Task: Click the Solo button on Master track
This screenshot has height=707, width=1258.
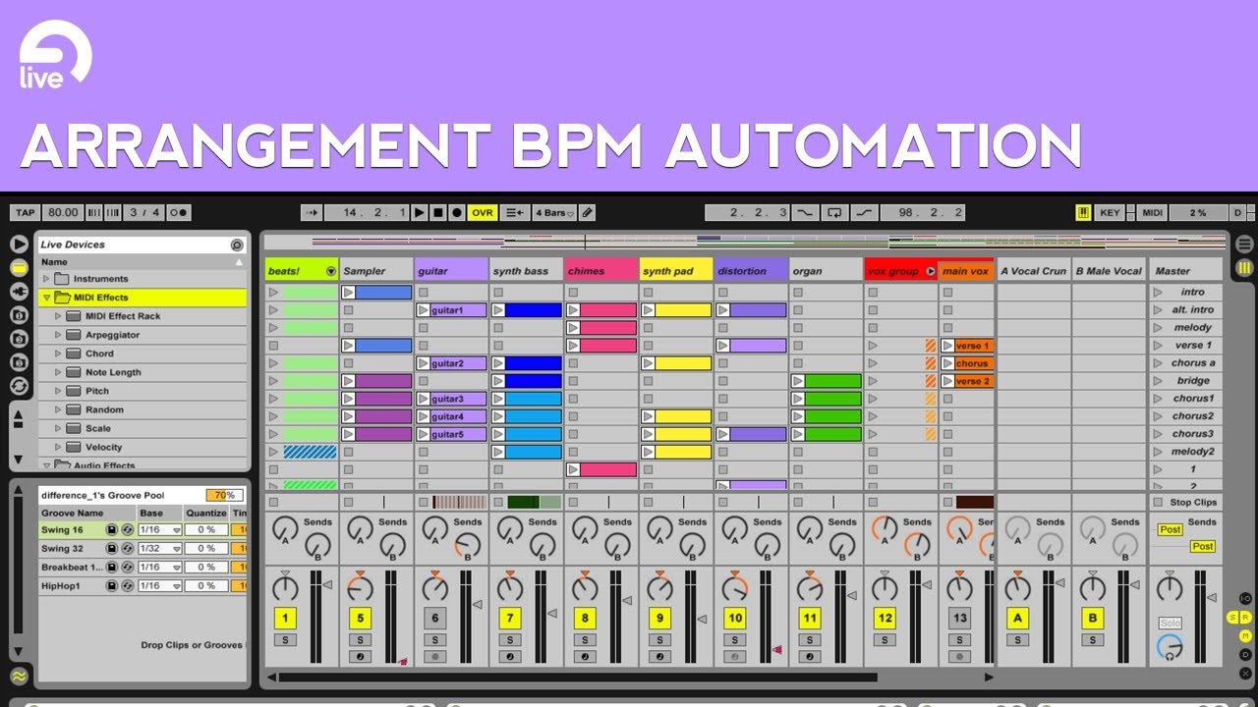Action: 1170,623
